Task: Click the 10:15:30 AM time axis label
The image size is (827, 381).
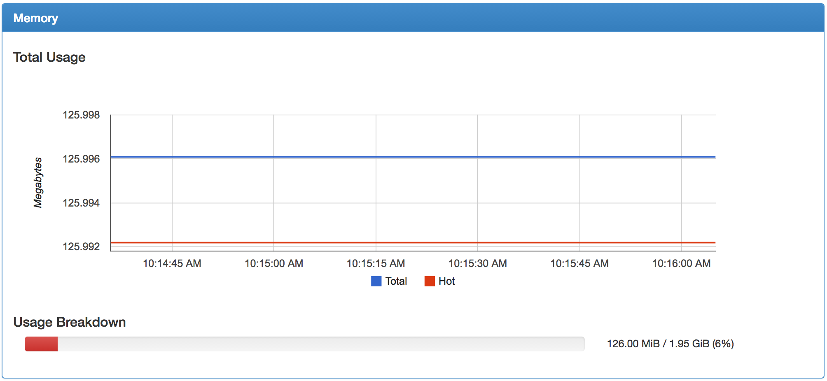Action: coord(478,263)
